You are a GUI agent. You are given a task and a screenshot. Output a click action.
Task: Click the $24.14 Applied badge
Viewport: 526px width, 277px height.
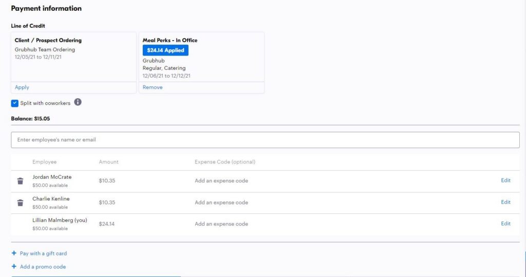pos(165,50)
